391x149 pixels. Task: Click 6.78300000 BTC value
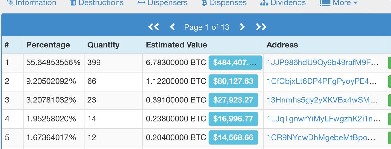point(176,63)
